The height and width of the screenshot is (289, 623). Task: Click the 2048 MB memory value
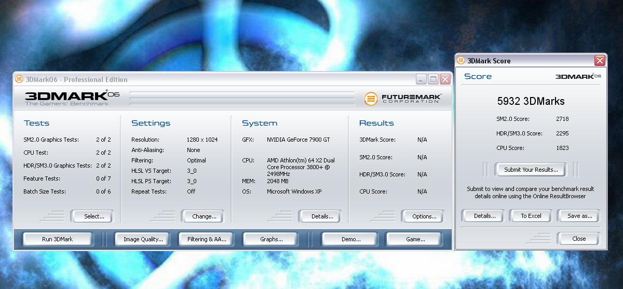[278, 181]
